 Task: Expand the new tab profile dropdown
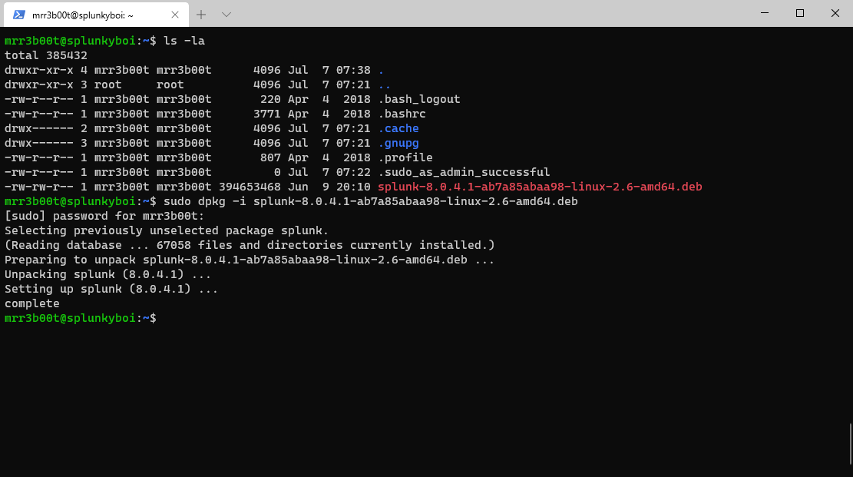coord(226,15)
